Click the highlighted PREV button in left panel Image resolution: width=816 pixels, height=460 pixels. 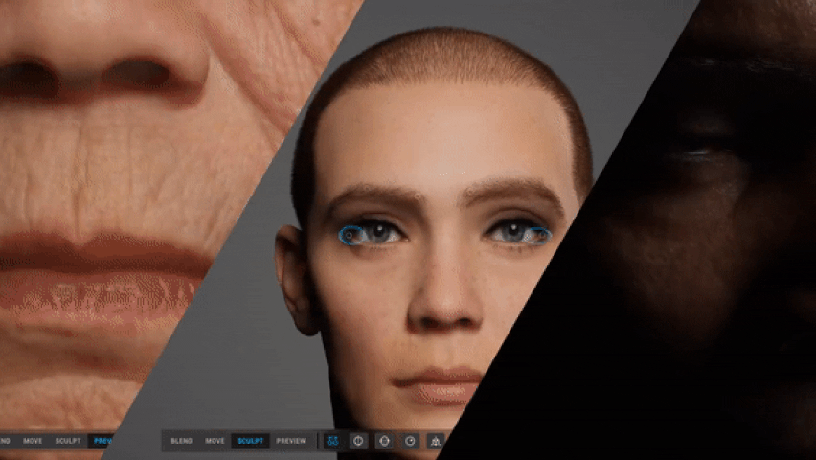(101, 441)
